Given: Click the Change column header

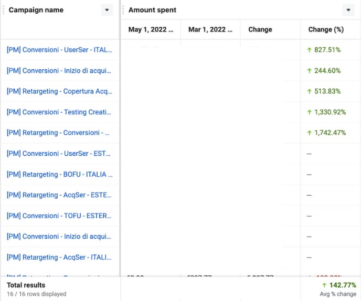Looking at the screenshot, I should (260, 30).
